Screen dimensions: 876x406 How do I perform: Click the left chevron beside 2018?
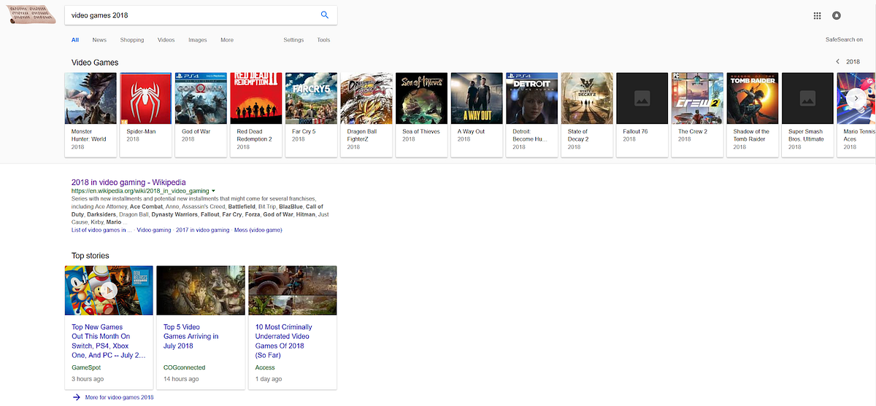click(837, 62)
